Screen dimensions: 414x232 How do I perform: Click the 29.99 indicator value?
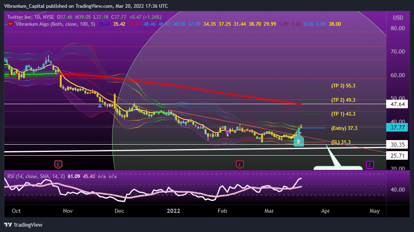tap(270, 24)
